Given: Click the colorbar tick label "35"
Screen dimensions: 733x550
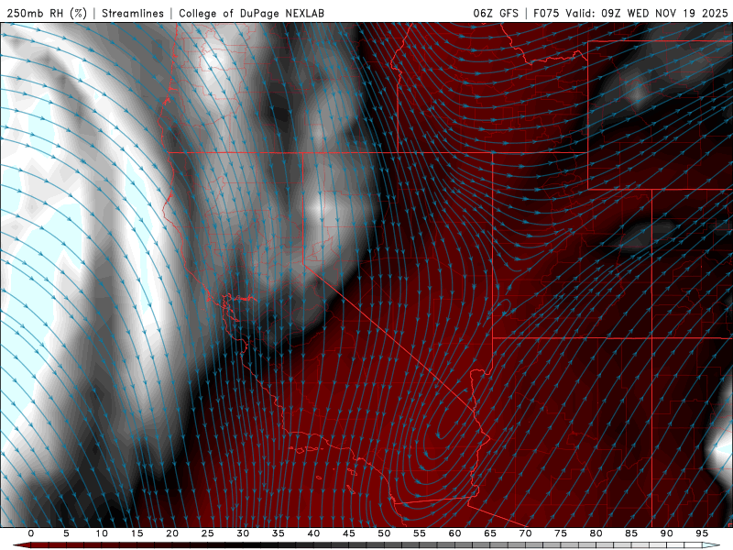Looking at the screenshot, I should click(x=279, y=533).
